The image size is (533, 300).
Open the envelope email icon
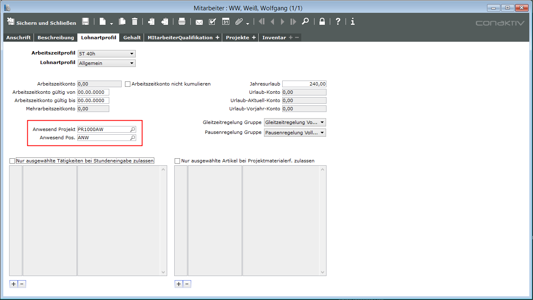[x=199, y=22]
